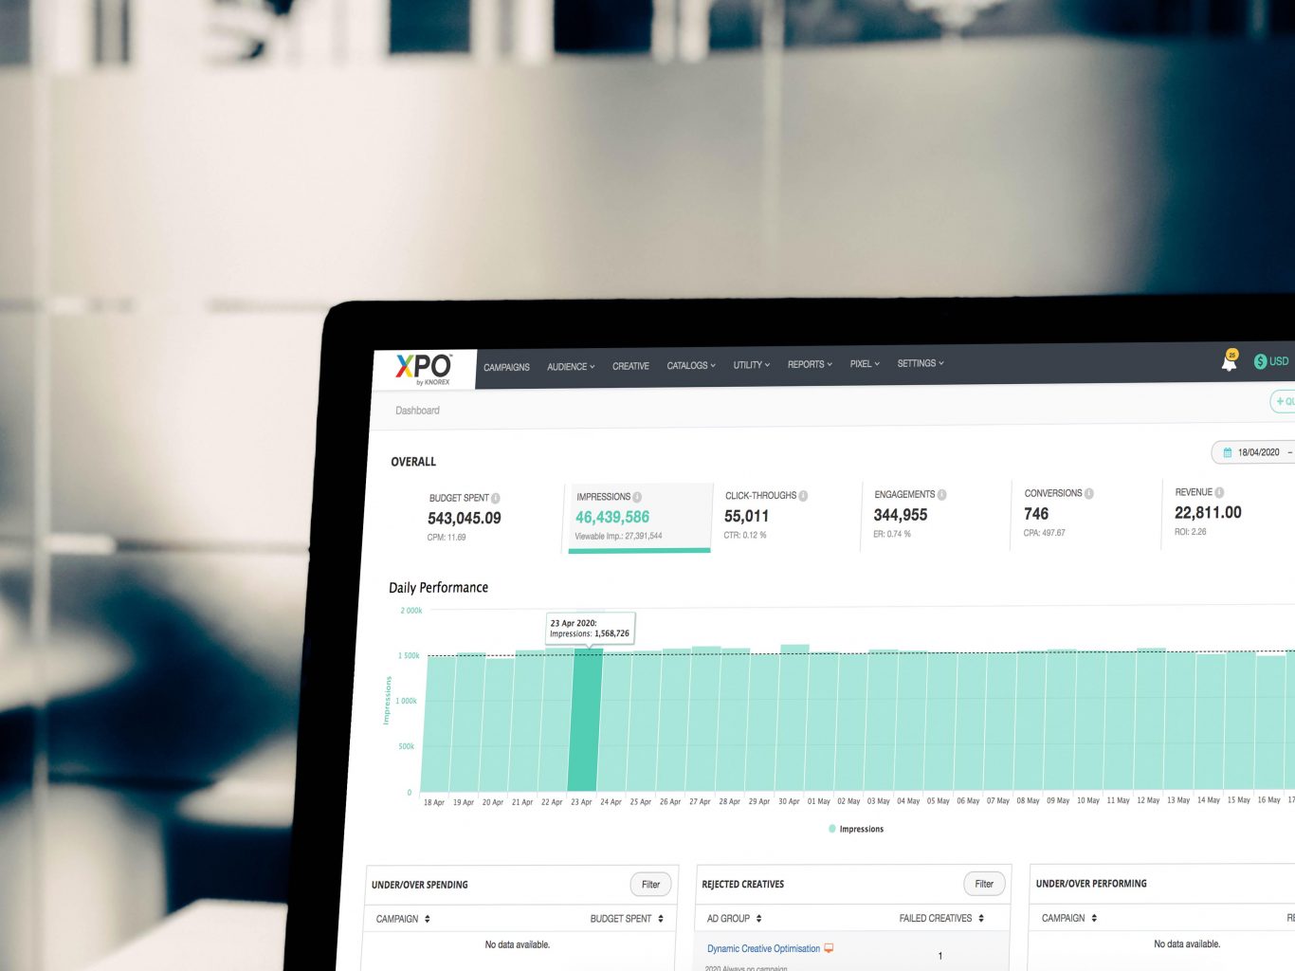The height and width of the screenshot is (971, 1295).
Task: Click the screen icon beside Dynamic Creative Optimisation
Action: coord(828,948)
